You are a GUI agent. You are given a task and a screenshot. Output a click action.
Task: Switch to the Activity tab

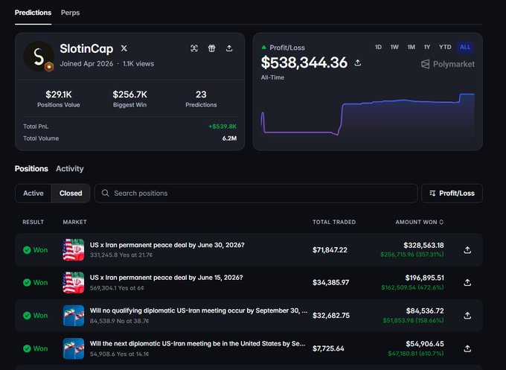coord(70,168)
